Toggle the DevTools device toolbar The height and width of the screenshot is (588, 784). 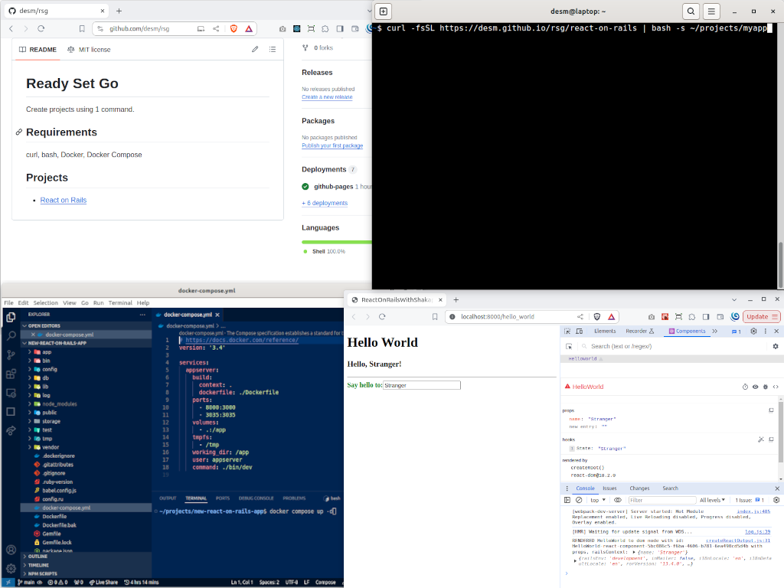(580, 331)
